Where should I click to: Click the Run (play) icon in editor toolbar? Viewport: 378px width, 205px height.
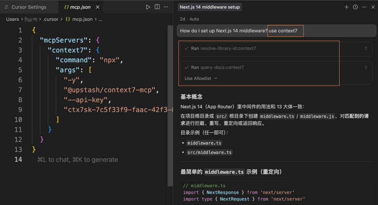[148, 7]
